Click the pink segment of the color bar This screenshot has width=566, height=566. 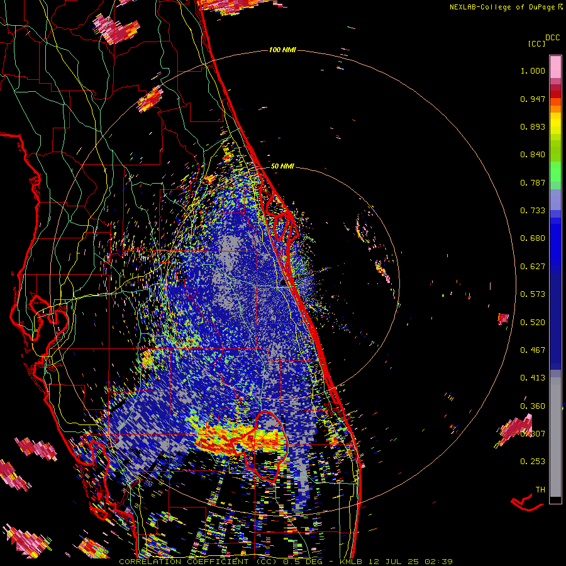(x=555, y=67)
